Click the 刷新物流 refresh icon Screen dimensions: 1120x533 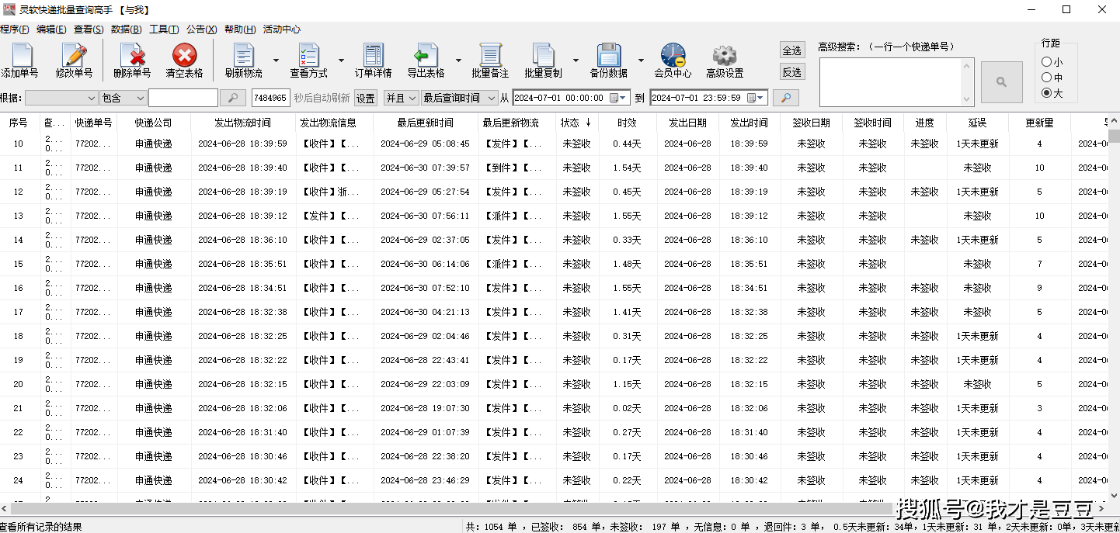pos(243,55)
